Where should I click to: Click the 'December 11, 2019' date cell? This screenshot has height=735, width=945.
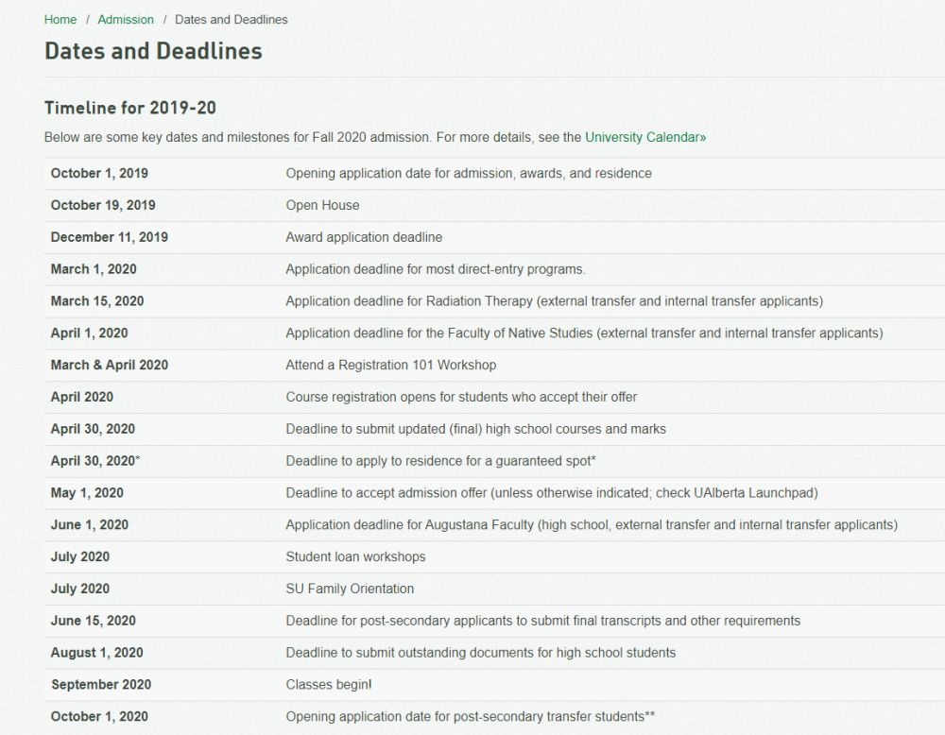[x=110, y=237]
